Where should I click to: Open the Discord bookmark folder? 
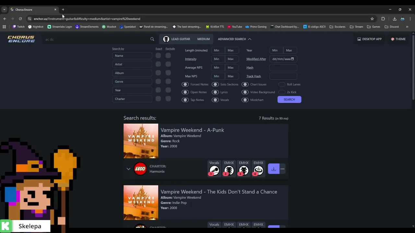[x=392, y=27]
